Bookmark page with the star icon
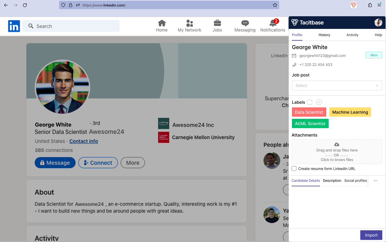Image resolution: width=388 pixels, height=242 pixels. click(275, 5)
